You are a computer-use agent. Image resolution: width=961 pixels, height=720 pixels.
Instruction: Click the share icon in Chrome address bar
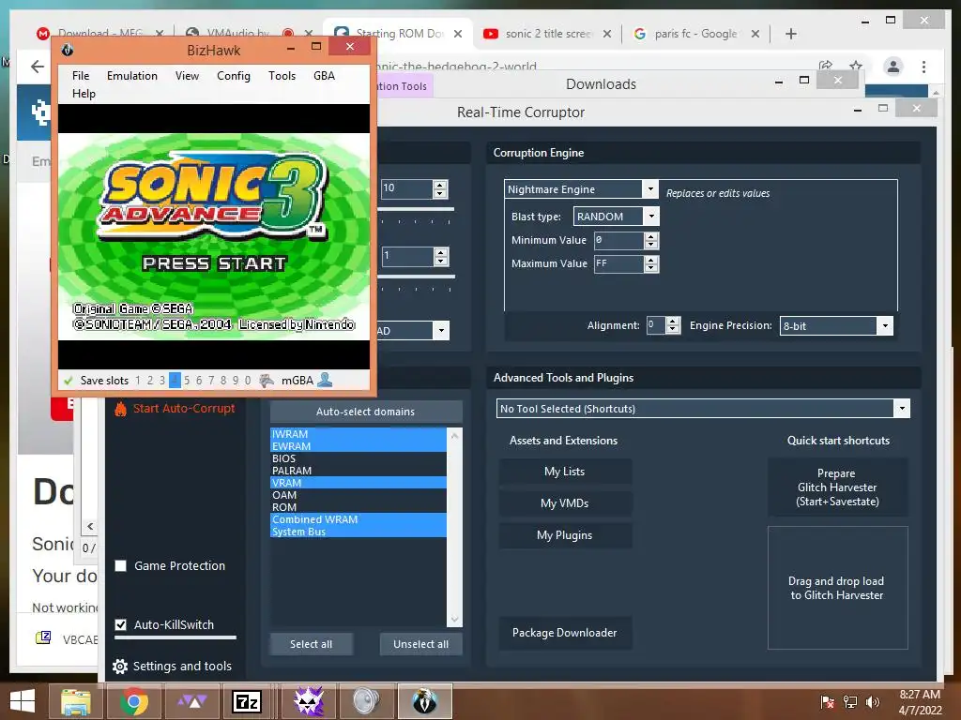coord(826,65)
